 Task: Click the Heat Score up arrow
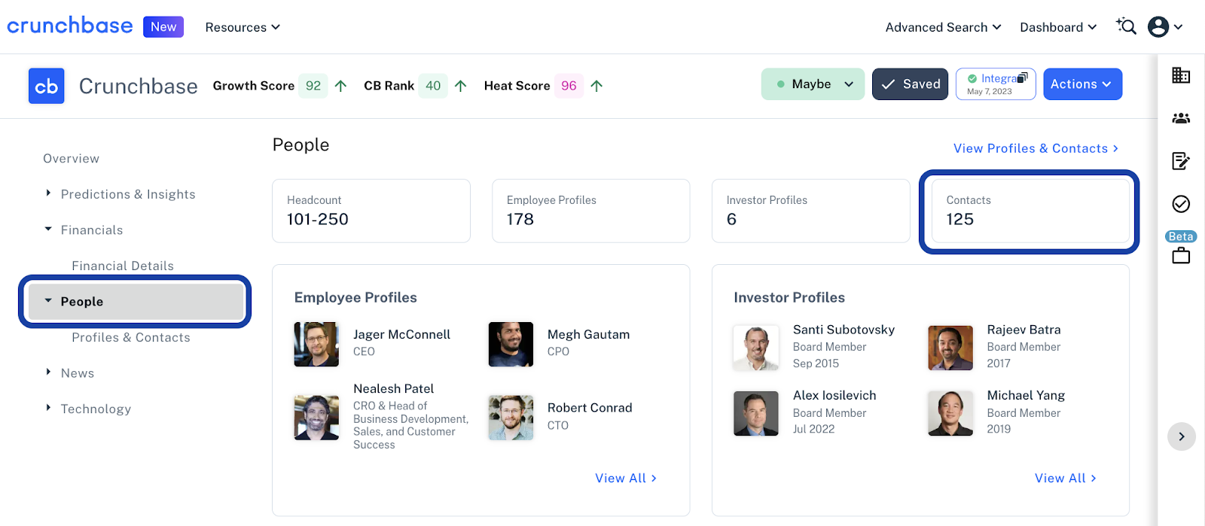click(x=596, y=86)
